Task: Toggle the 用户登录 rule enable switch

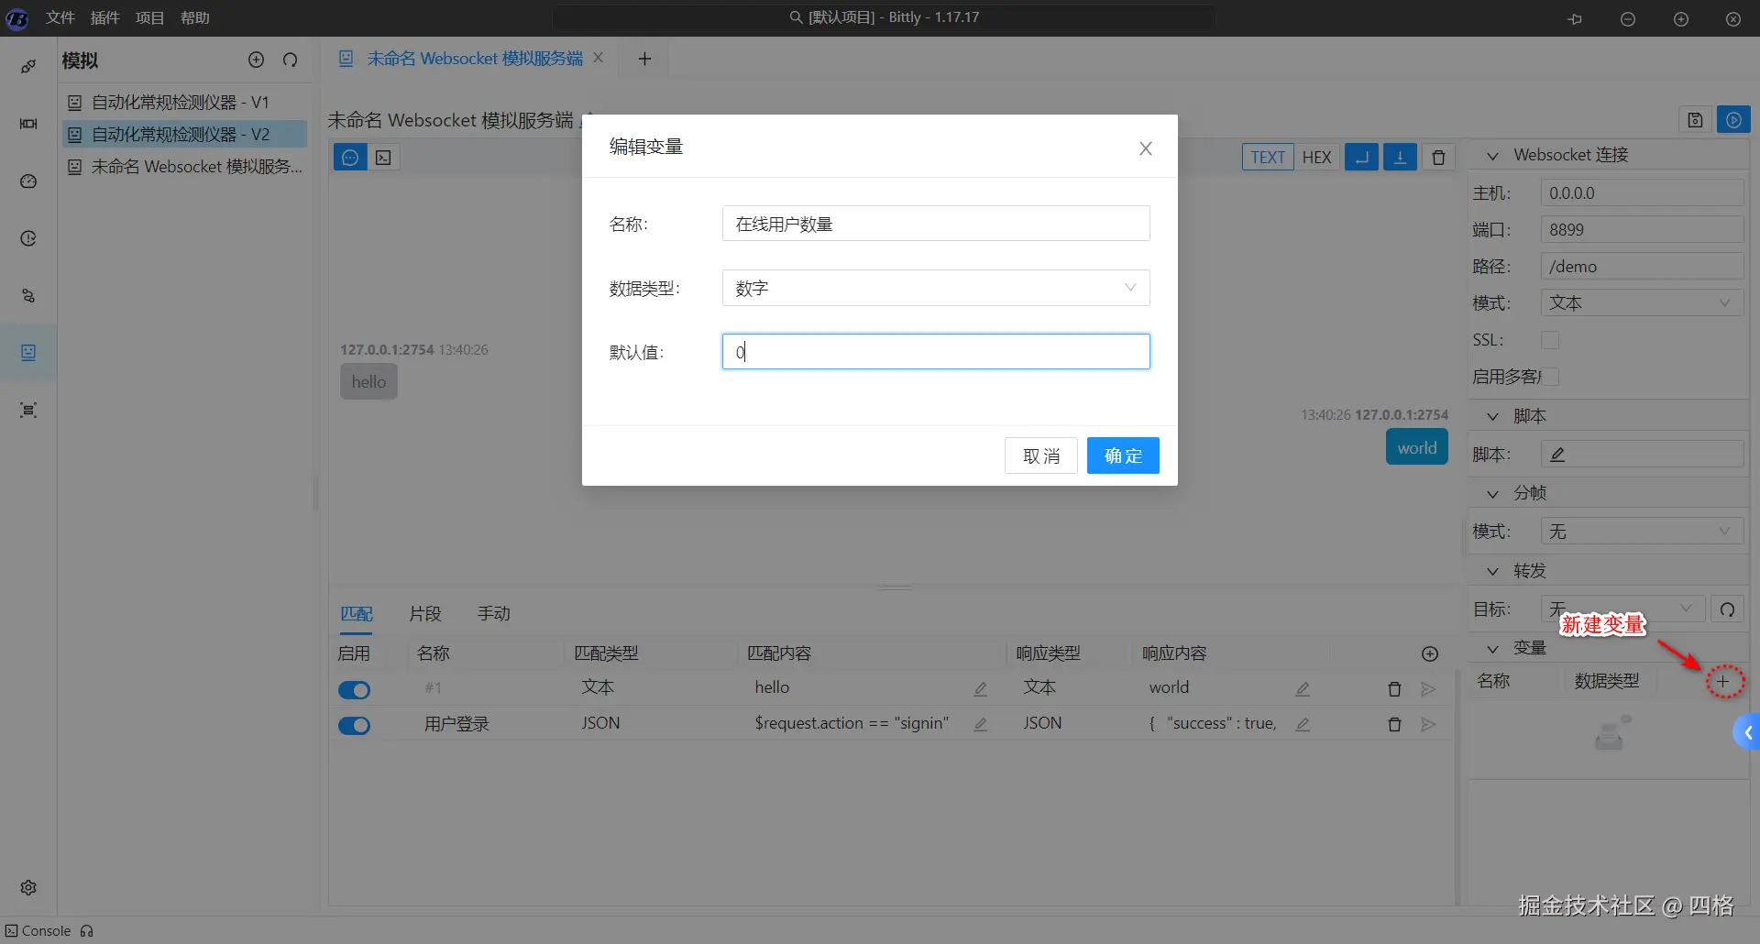Action: click(355, 725)
